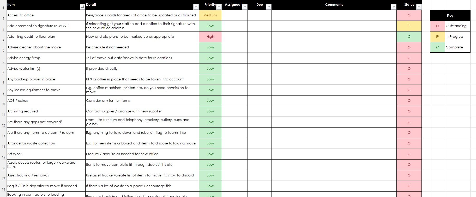Open the Item column filter dropdown
The image size is (476, 197).
click(82, 7)
